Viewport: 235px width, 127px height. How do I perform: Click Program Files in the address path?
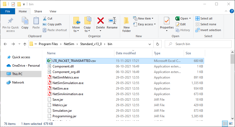pos(48,44)
